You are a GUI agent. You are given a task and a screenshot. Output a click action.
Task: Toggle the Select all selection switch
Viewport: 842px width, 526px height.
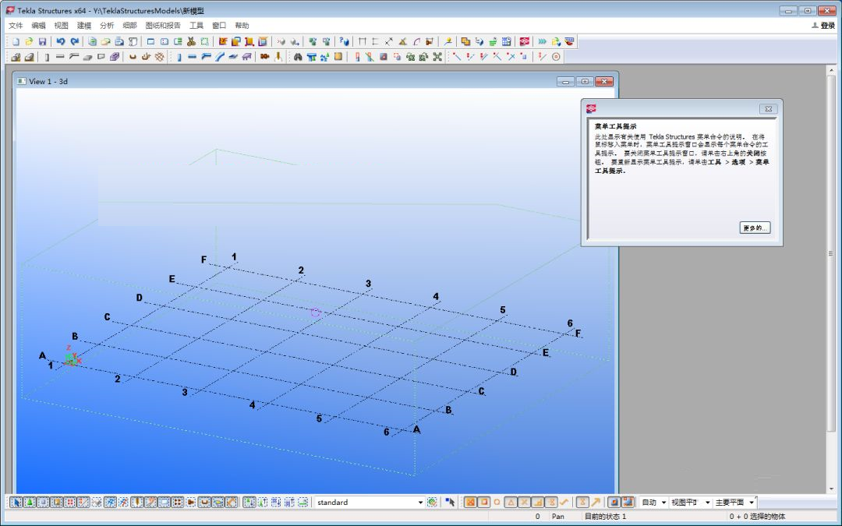(x=16, y=503)
